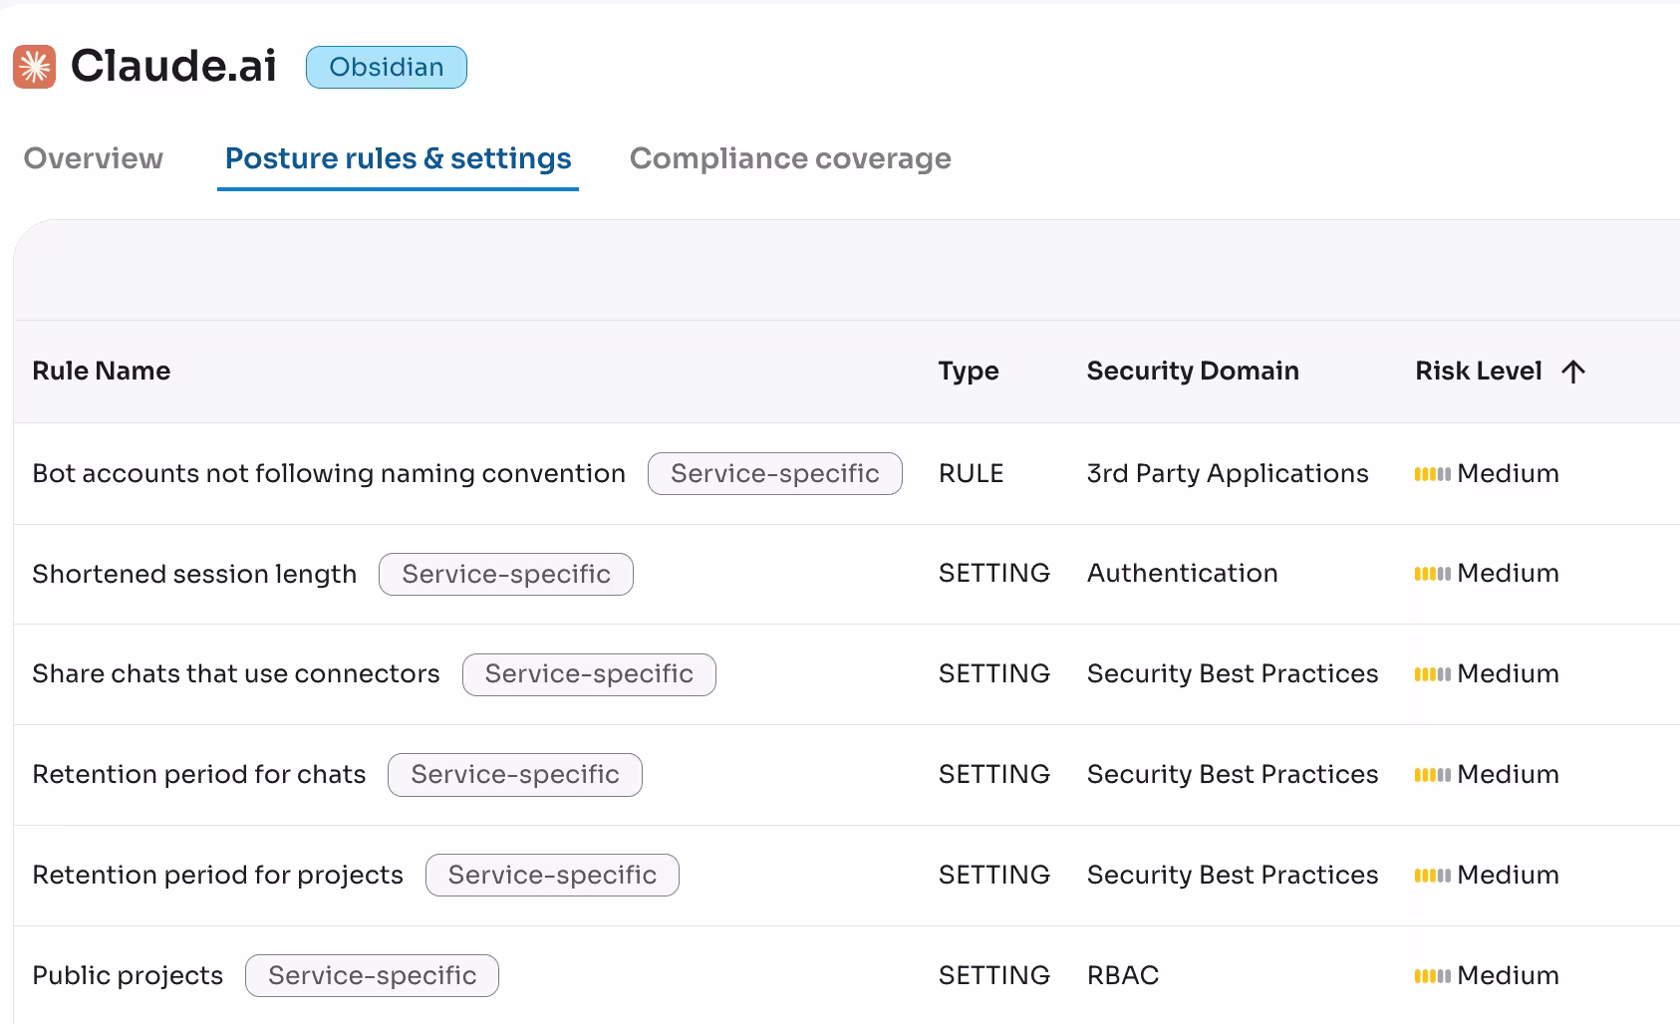Open the Retention period for chats setting
The image size is (1680, 1024).
pyautogui.click(x=199, y=774)
